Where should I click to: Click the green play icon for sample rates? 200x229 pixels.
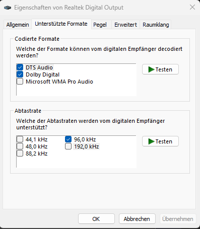pyautogui.click(x=151, y=141)
